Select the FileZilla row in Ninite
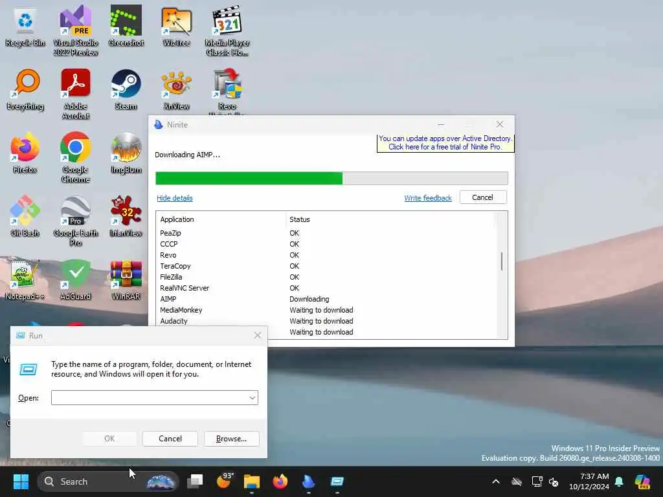 (x=326, y=277)
